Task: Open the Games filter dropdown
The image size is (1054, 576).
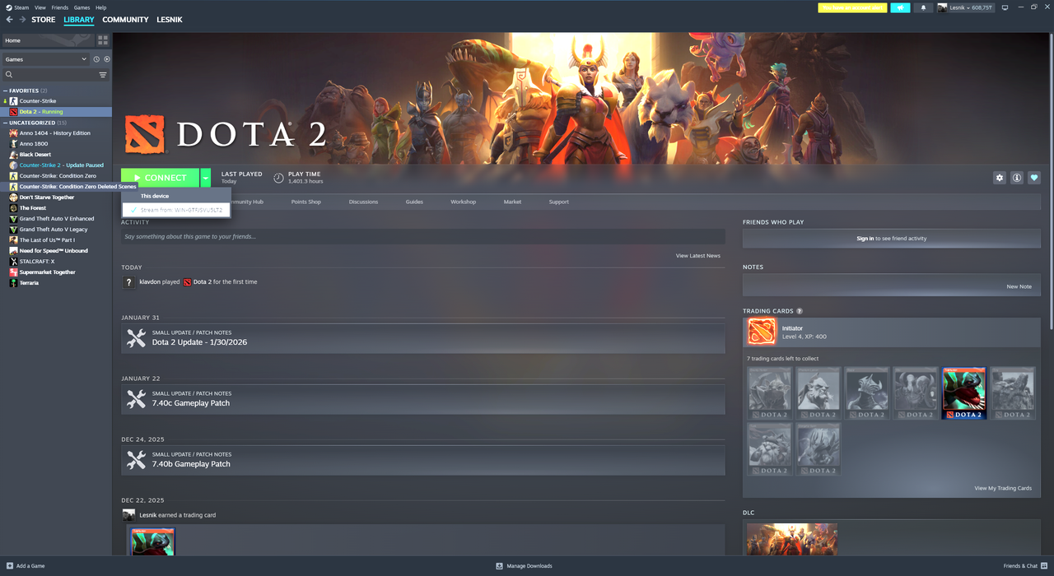Action: tap(45, 59)
